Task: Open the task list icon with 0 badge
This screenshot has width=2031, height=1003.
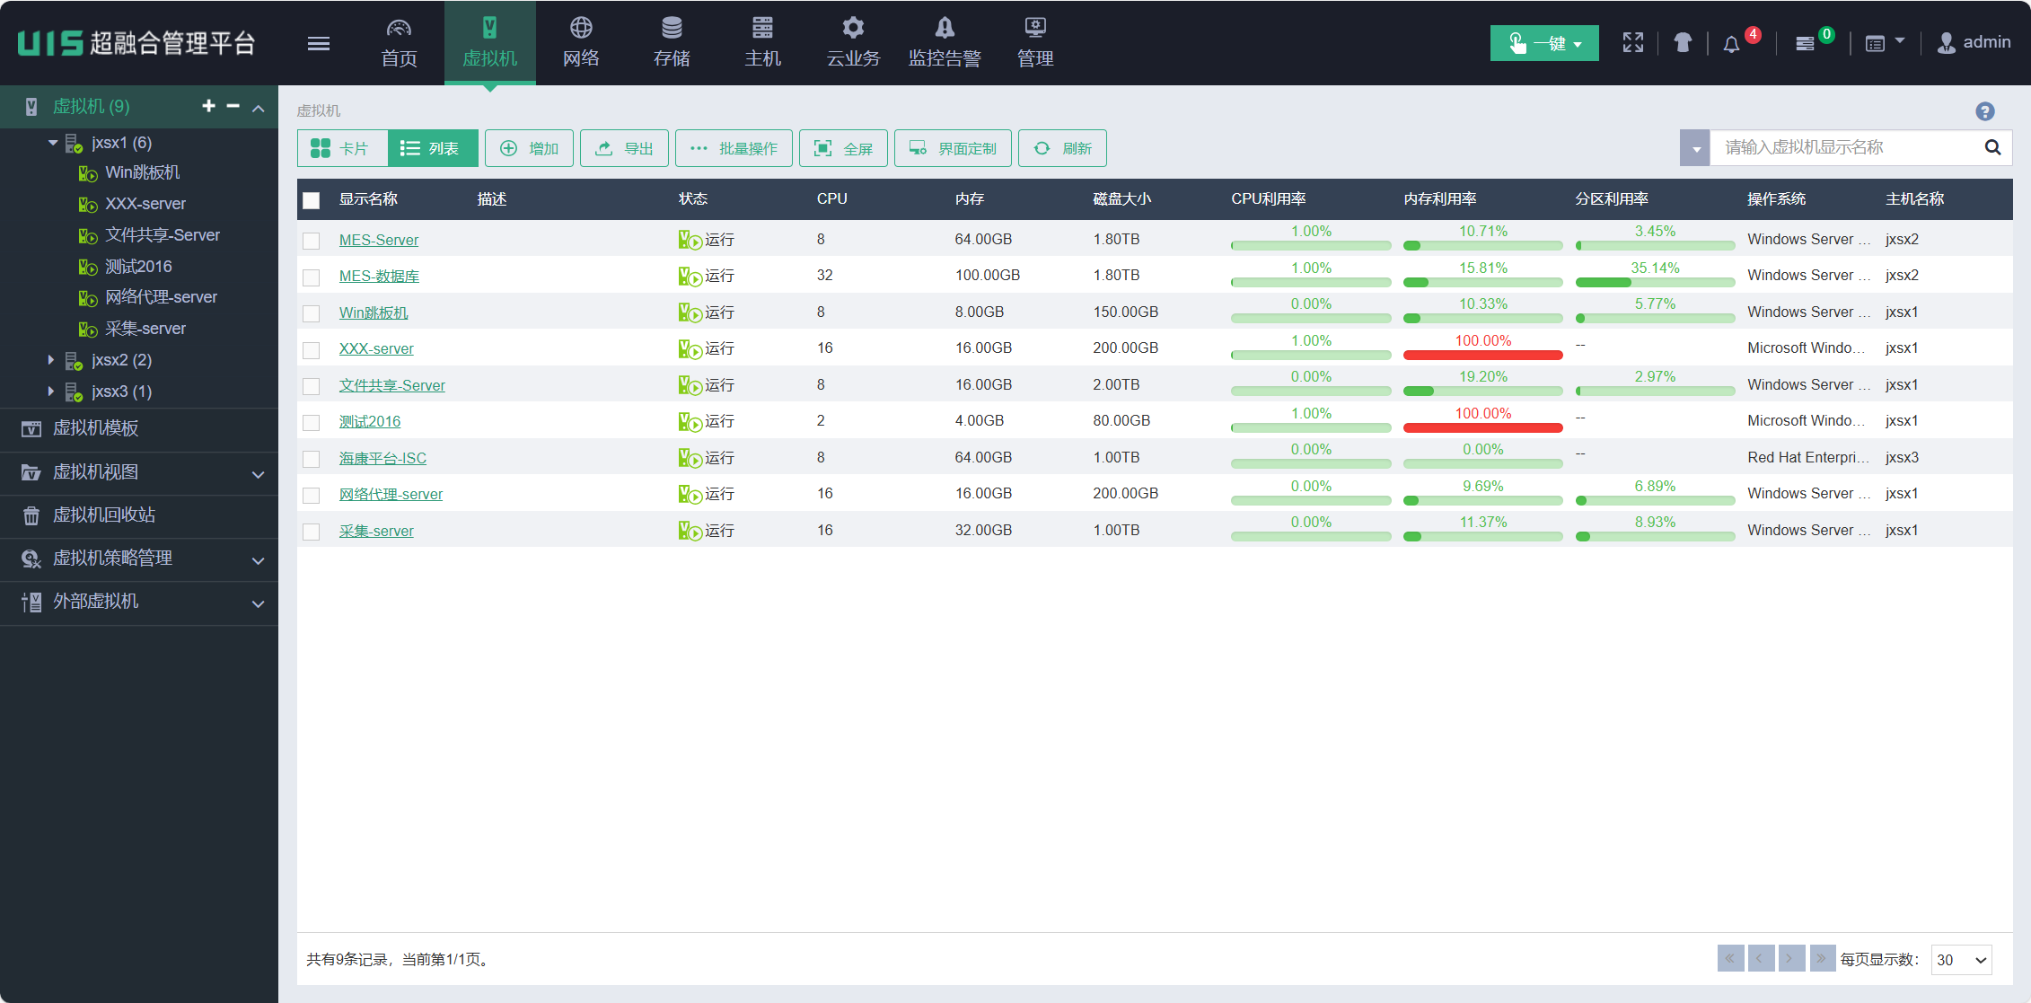Action: 1805,44
